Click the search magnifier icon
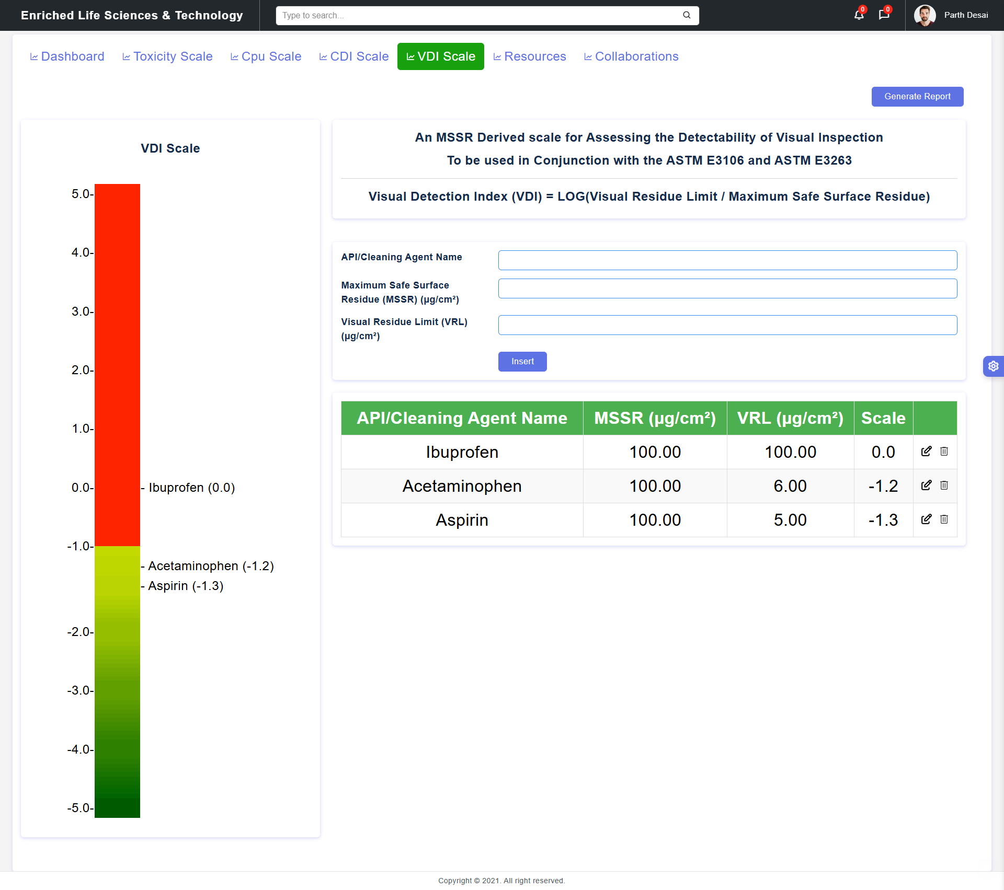 [687, 15]
